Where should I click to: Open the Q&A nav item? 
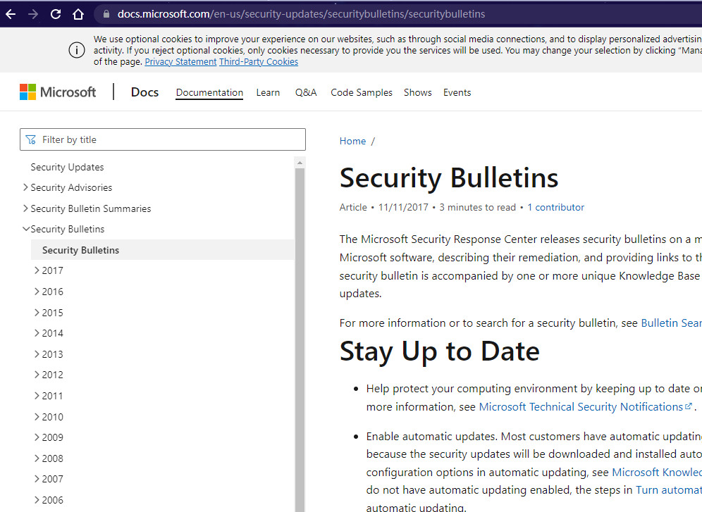tap(306, 92)
